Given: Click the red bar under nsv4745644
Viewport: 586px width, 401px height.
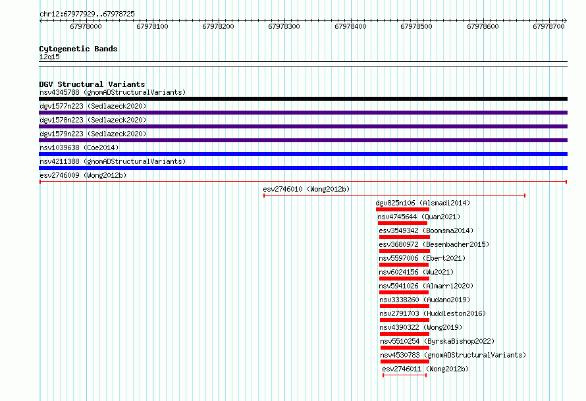Looking at the screenshot, I should coord(402,223).
